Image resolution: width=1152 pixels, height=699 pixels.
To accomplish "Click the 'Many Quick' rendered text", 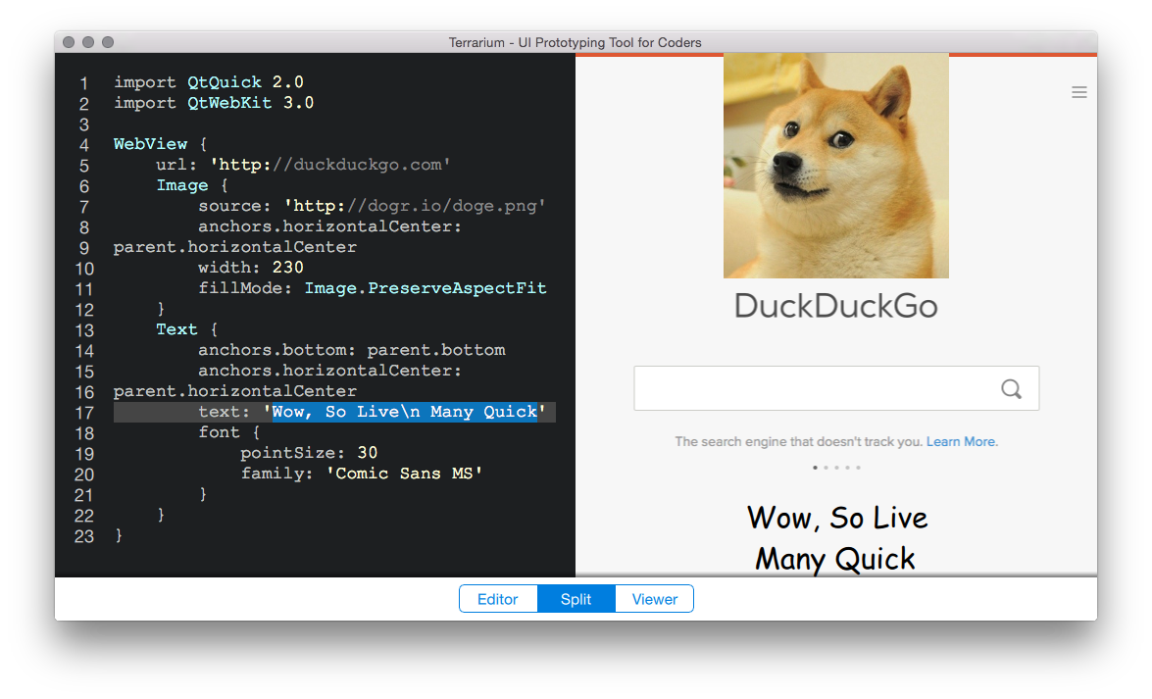I will 835,560.
